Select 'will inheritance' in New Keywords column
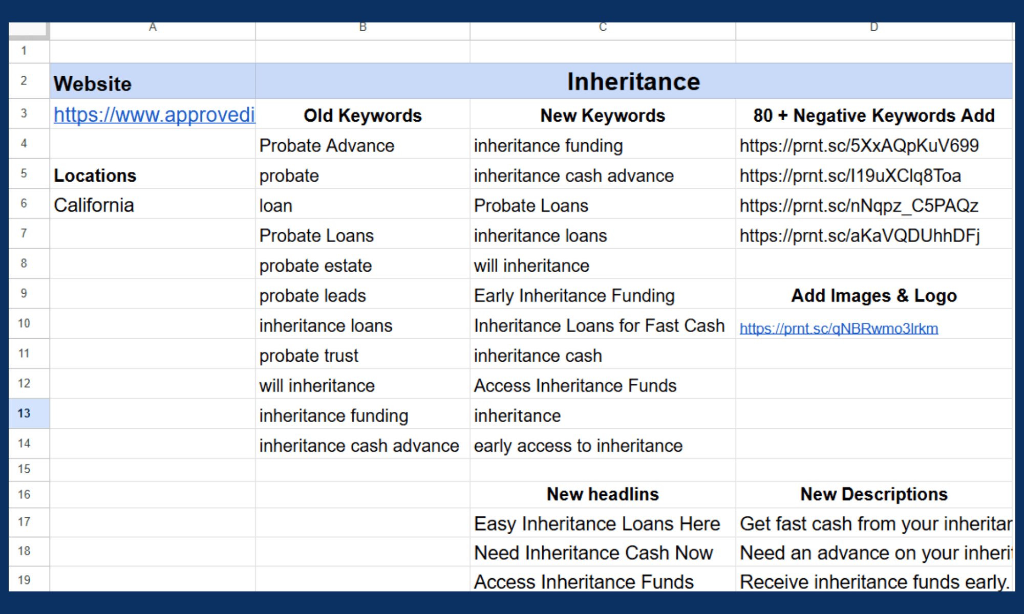Screen dimensions: 1024x614 click(x=603, y=265)
